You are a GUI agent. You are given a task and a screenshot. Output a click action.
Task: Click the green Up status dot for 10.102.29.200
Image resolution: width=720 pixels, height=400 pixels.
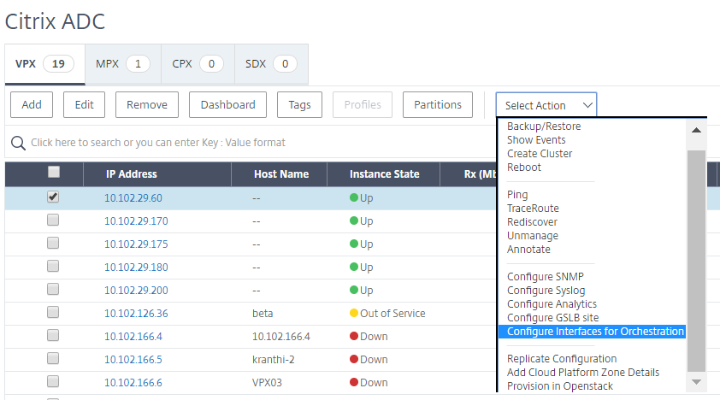[x=353, y=290]
